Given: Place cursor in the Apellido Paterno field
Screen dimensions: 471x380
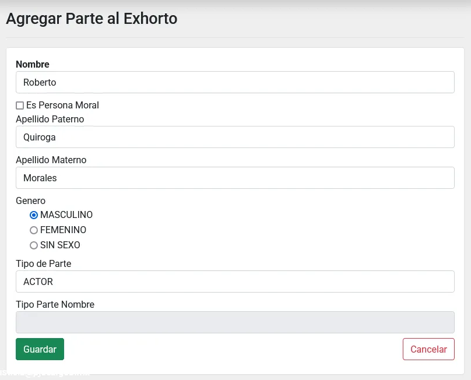Looking at the screenshot, I should 235,137.
